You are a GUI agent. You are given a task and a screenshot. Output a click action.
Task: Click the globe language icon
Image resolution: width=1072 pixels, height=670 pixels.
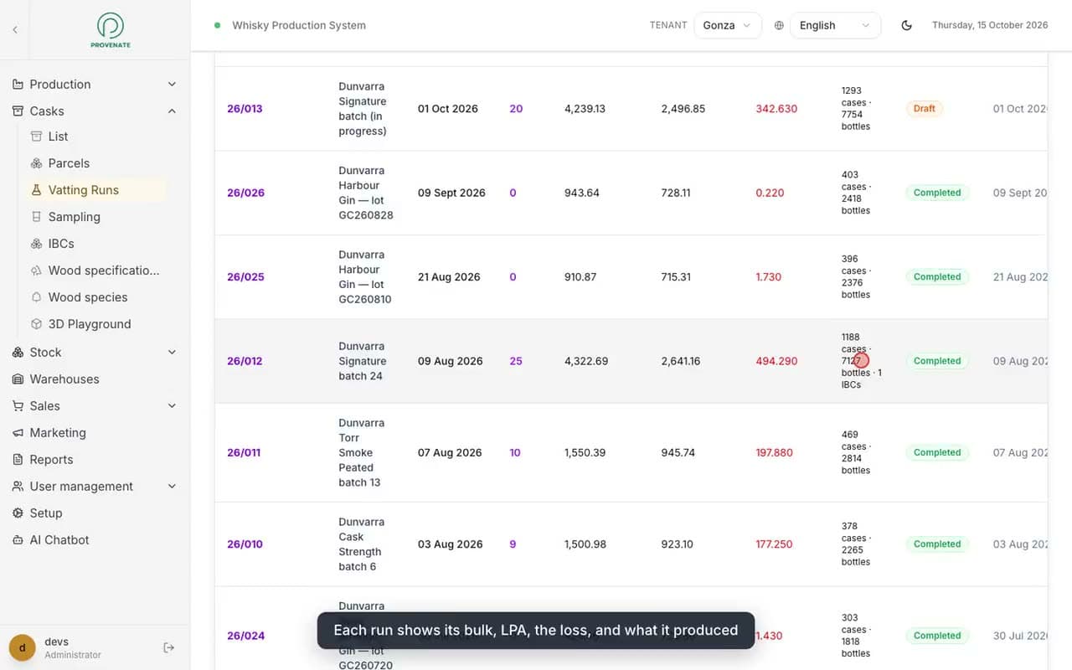click(x=779, y=25)
